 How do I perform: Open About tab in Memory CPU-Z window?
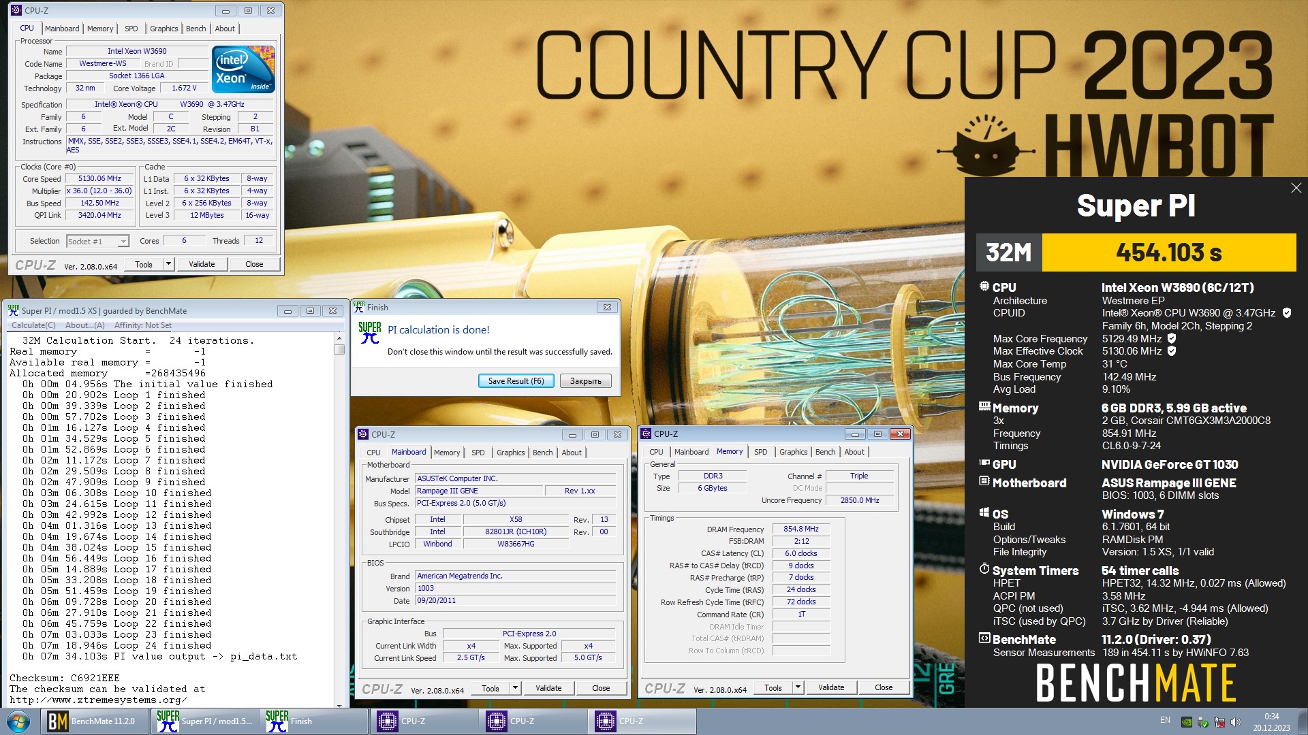pyautogui.click(x=854, y=452)
